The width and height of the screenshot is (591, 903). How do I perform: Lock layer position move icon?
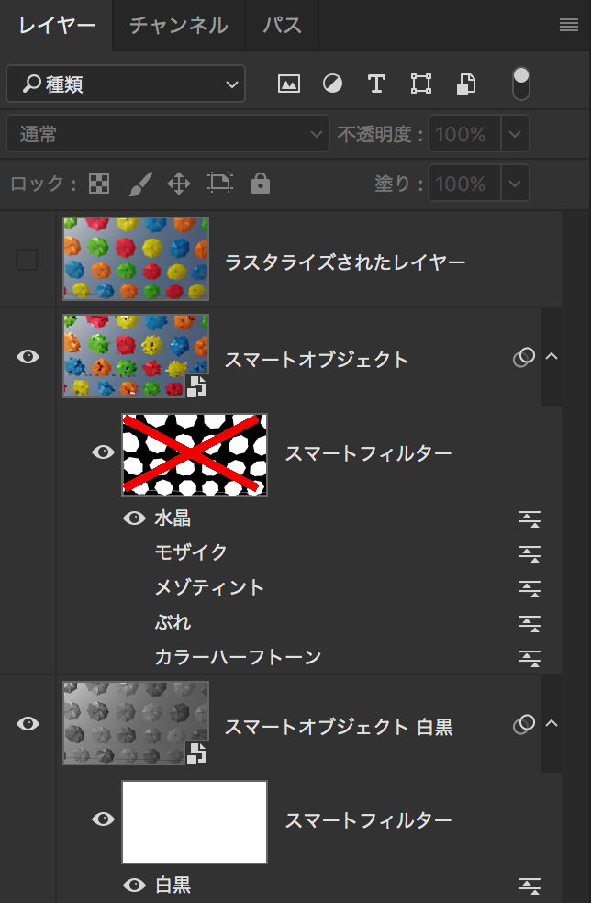(179, 184)
